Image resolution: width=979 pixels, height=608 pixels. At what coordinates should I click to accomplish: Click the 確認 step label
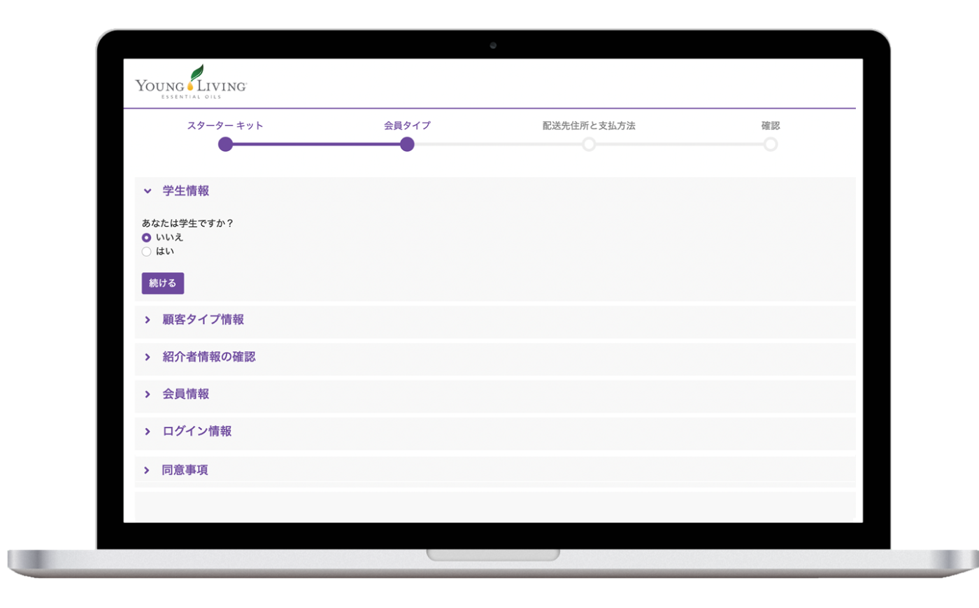(770, 126)
